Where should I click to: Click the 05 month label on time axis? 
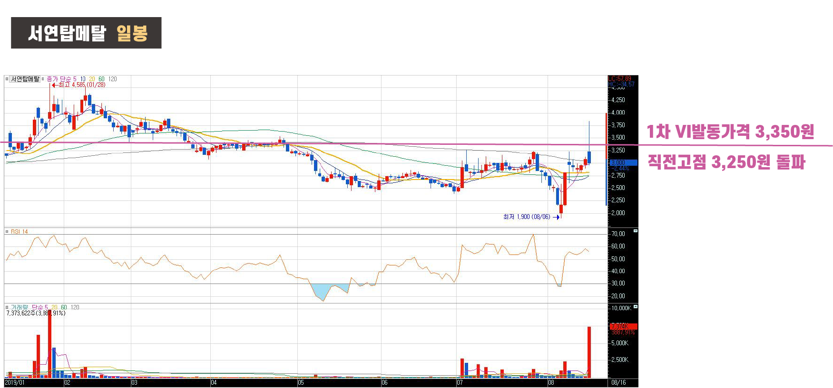point(301,383)
